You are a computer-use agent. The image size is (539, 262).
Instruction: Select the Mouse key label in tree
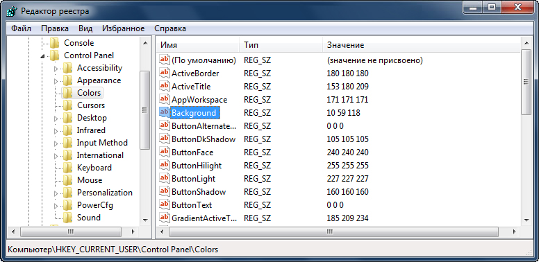90,180
